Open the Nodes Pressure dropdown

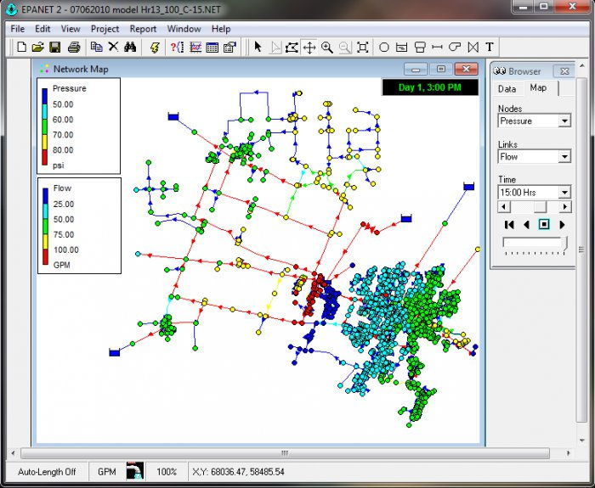(564, 121)
